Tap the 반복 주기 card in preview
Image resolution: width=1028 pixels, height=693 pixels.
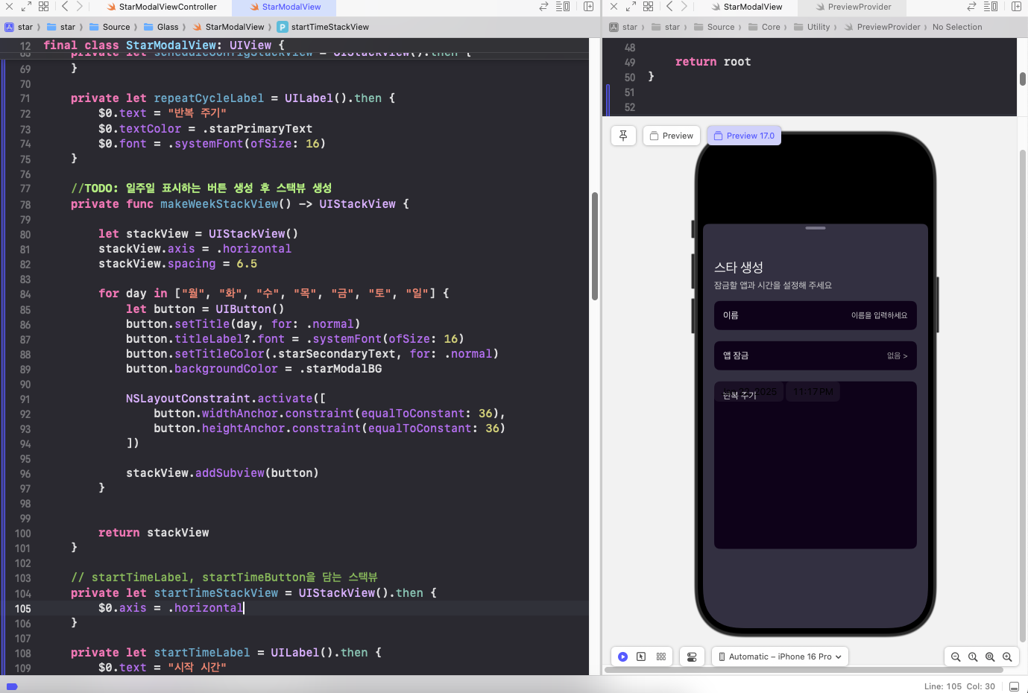[x=815, y=465]
